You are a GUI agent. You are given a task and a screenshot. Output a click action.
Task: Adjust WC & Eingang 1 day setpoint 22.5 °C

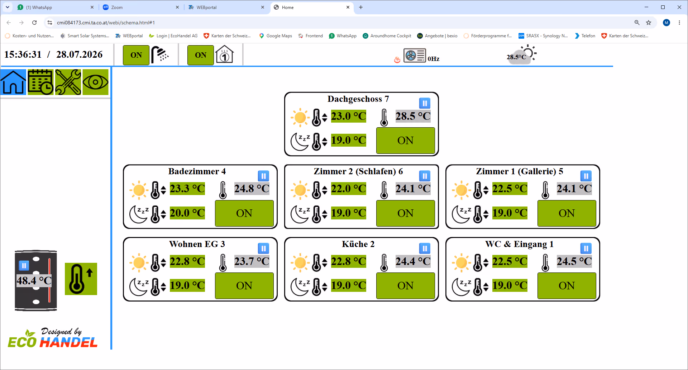point(510,261)
